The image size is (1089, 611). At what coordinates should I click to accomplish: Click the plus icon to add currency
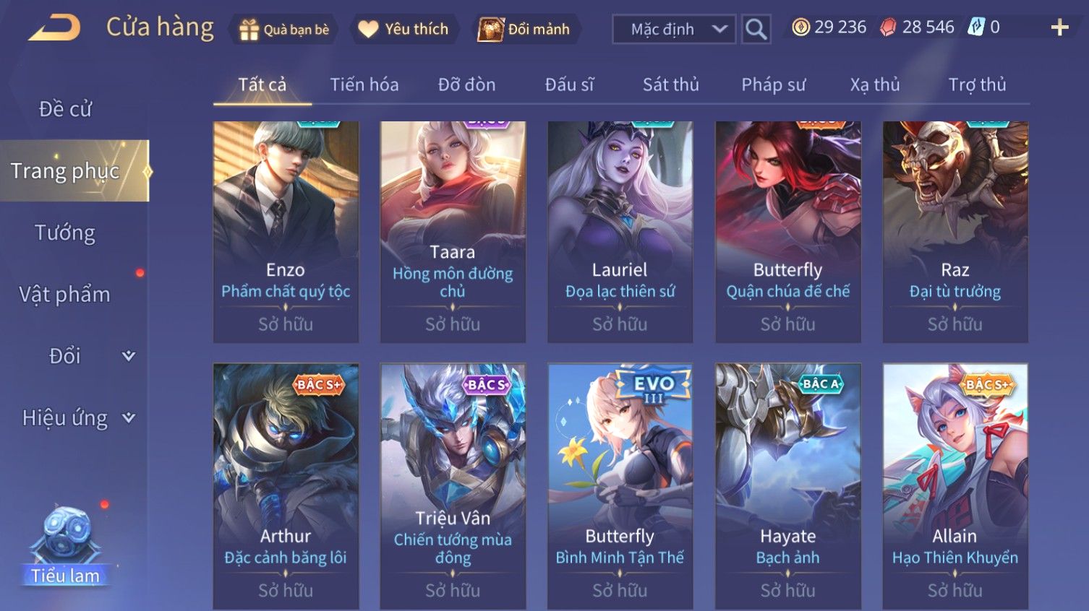point(1059,27)
